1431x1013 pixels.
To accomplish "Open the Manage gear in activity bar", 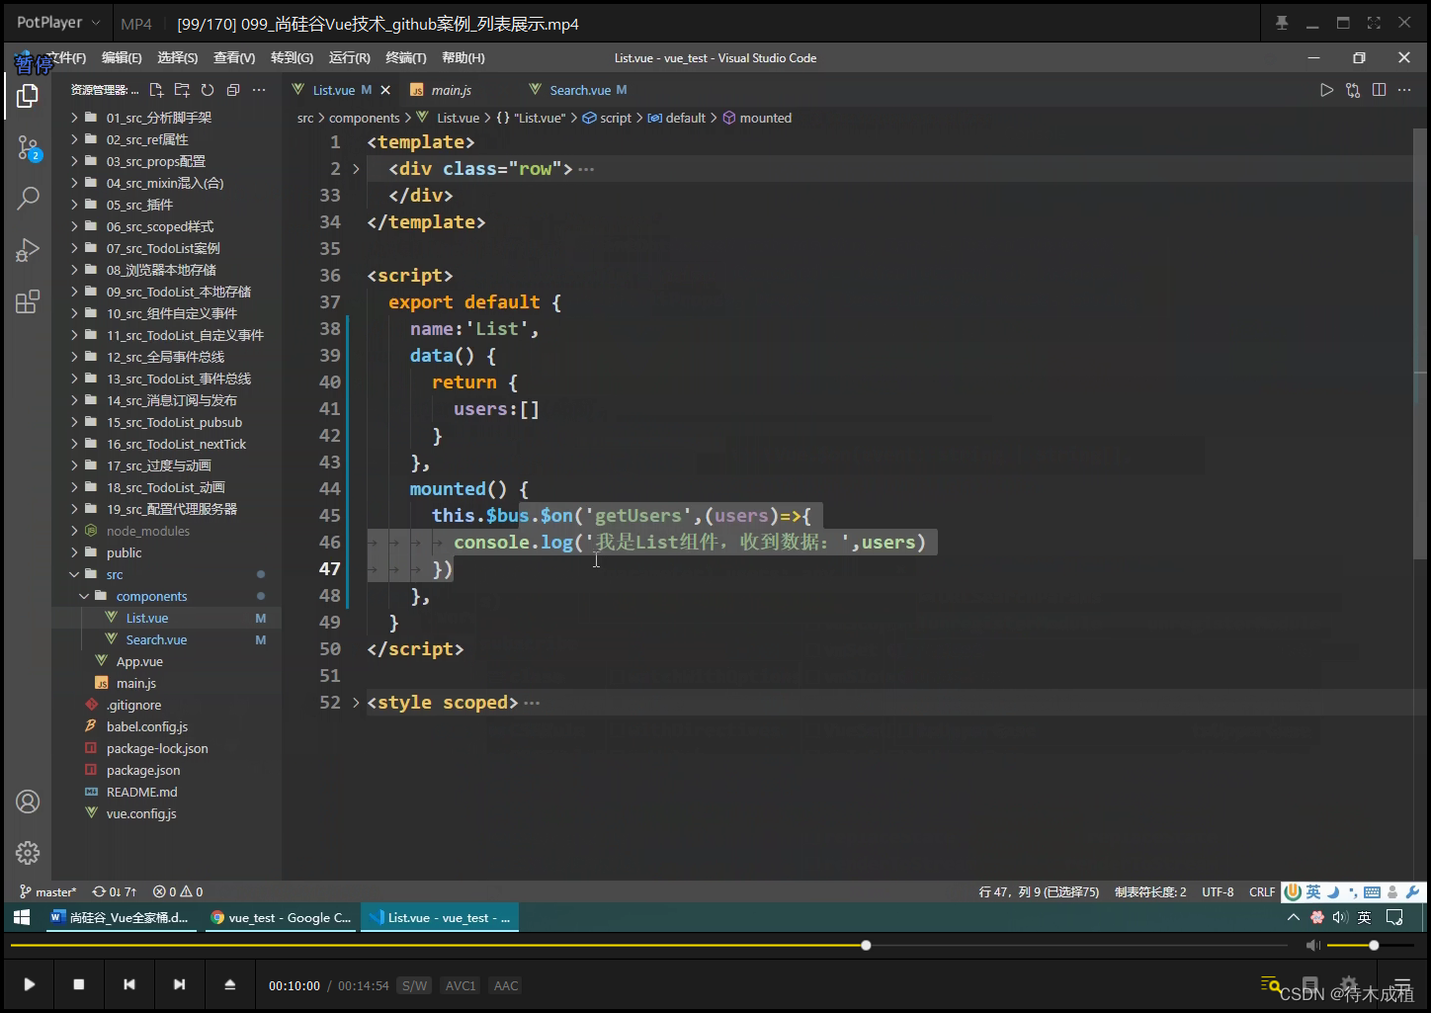I will point(28,853).
